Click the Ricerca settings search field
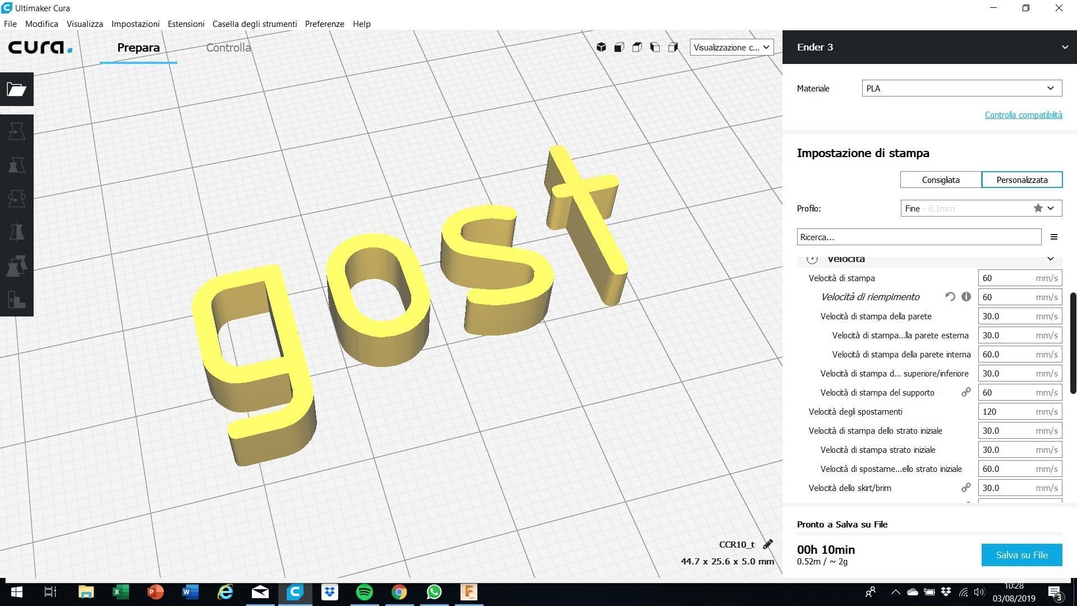This screenshot has width=1077, height=606. 919,237
